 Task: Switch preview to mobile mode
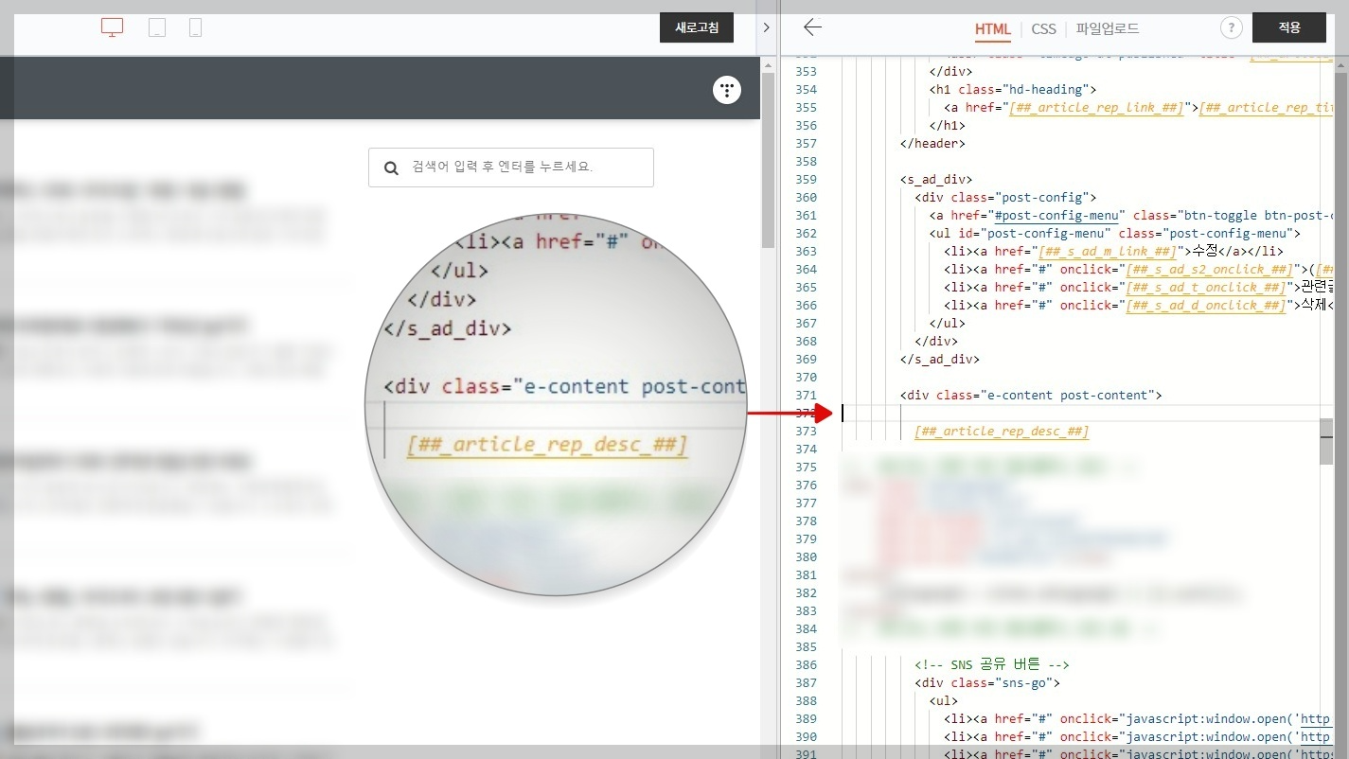click(195, 27)
